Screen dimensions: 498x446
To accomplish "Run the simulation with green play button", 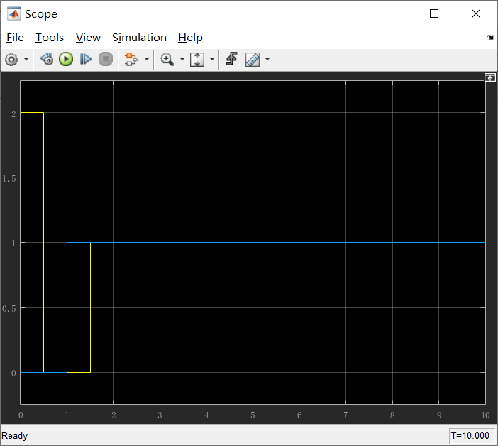I will click(x=66, y=60).
